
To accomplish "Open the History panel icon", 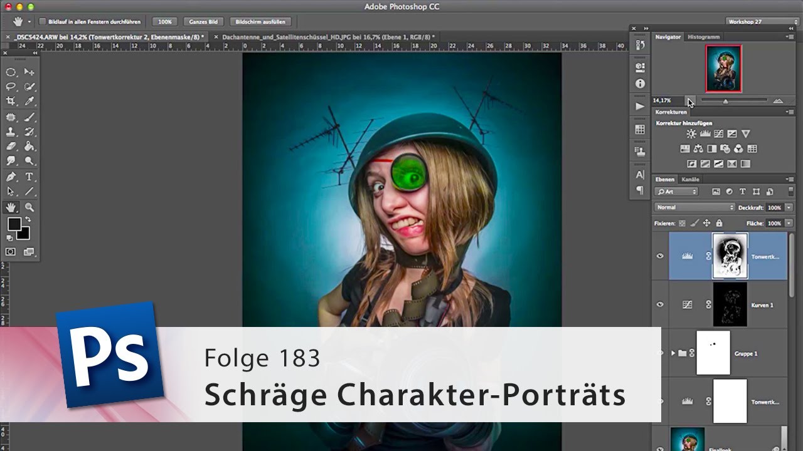I will coord(640,45).
